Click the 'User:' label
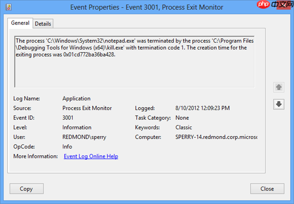 (x=19, y=137)
